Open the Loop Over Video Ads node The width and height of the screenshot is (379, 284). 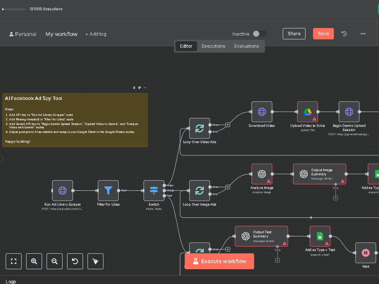click(199, 128)
